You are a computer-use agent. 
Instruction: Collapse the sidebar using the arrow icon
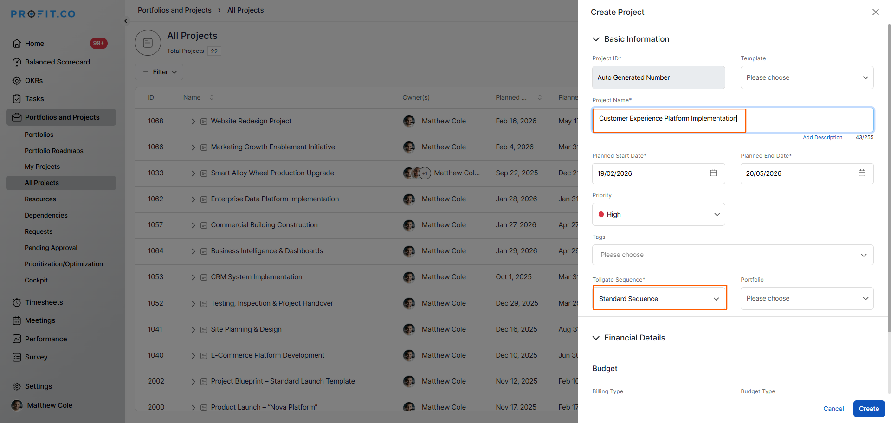126,21
